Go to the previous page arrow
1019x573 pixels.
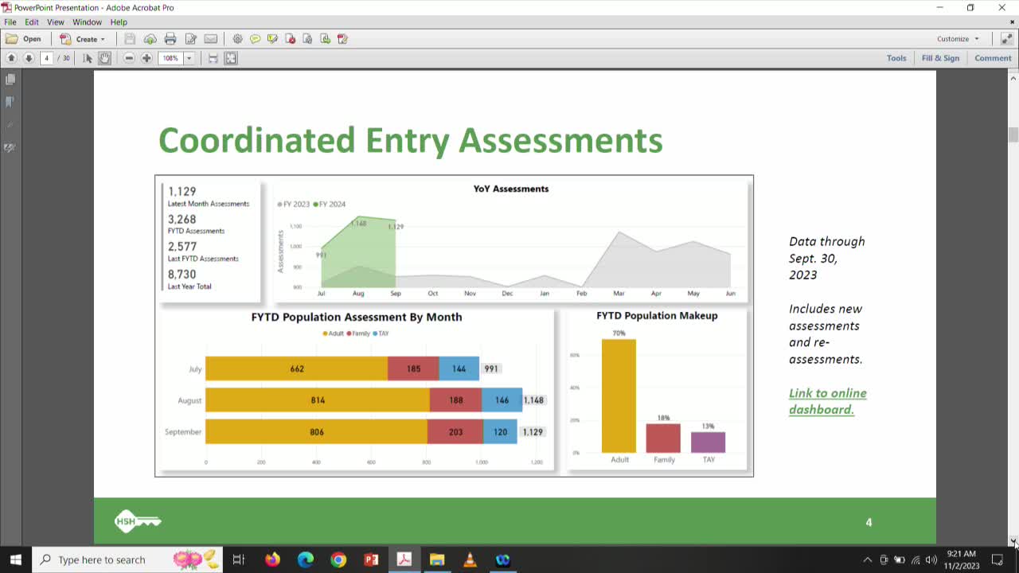pos(11,58)
